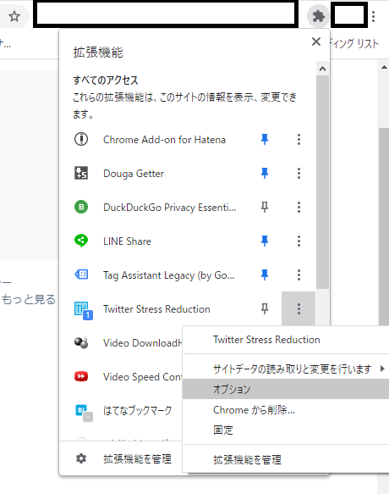Open more options for Tag Assistant Legacy
The height and width of the screenshot is (494, 389).
click(x=299, y=275)
